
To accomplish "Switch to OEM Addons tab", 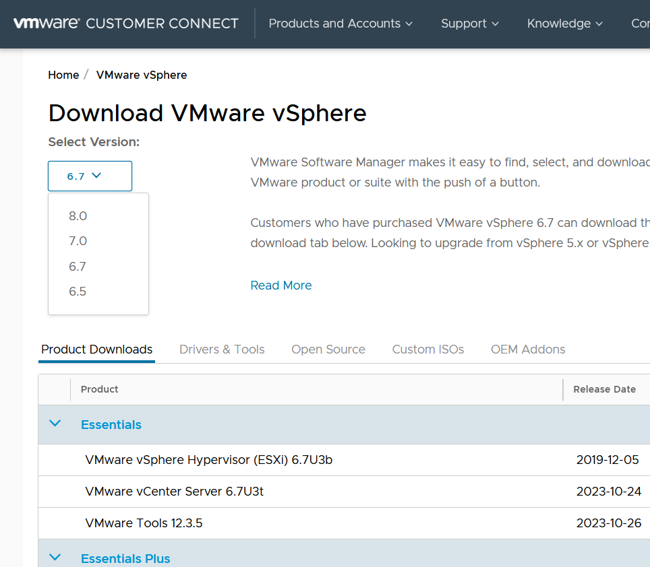I will coord(528,349).
